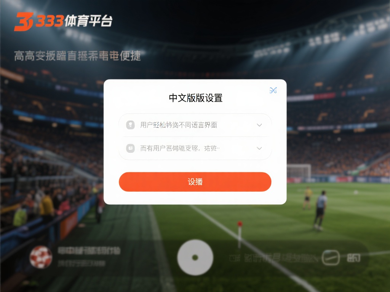Click the 中文版版设置 dialog heading
This screenshot has width=390, height=292.
click(x=195, y=98)
